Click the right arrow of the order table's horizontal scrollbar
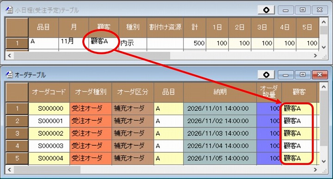Image resolution: width=333 pixels, height=179 pixels. 315,169
